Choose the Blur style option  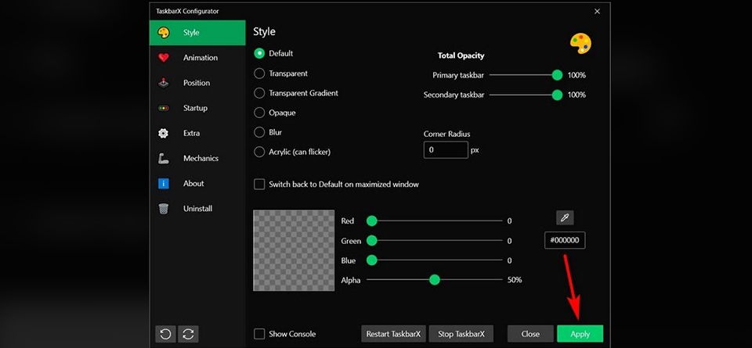[259, 132]
